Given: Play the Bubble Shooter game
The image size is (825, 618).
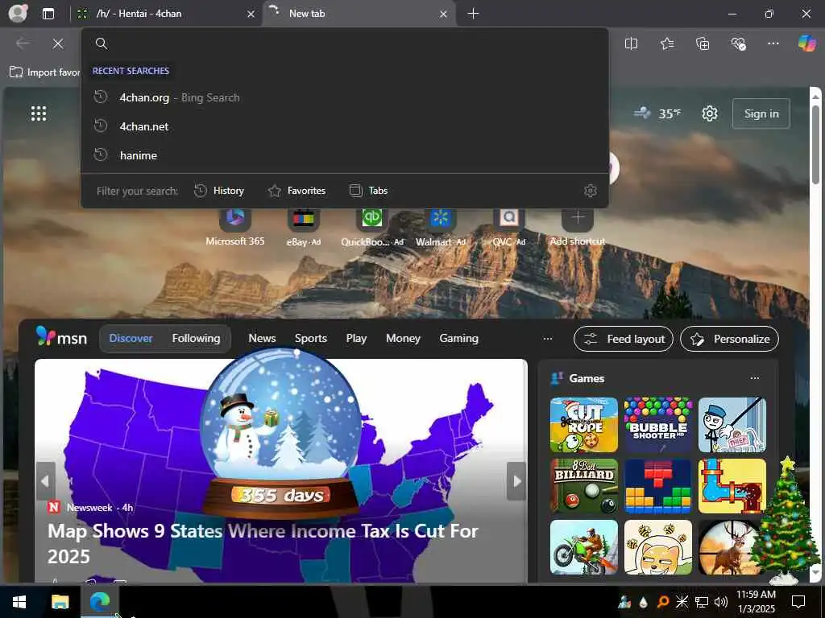Looking at the screenshot, I should click(x=658, y=425).
